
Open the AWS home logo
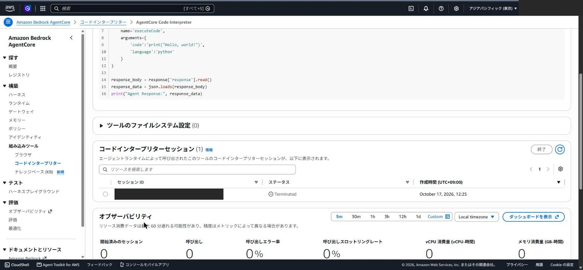(x=10, y=8)
